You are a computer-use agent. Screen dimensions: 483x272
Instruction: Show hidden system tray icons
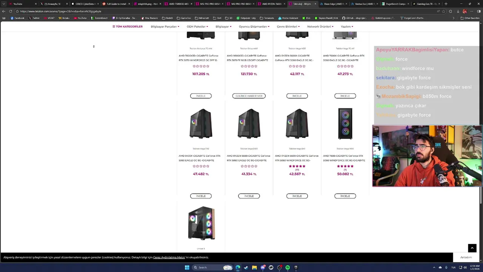pos(434,267)
